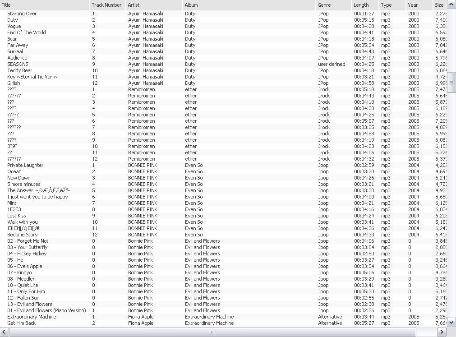Click the vertical scrollbar up arrow

pos(451,5)
